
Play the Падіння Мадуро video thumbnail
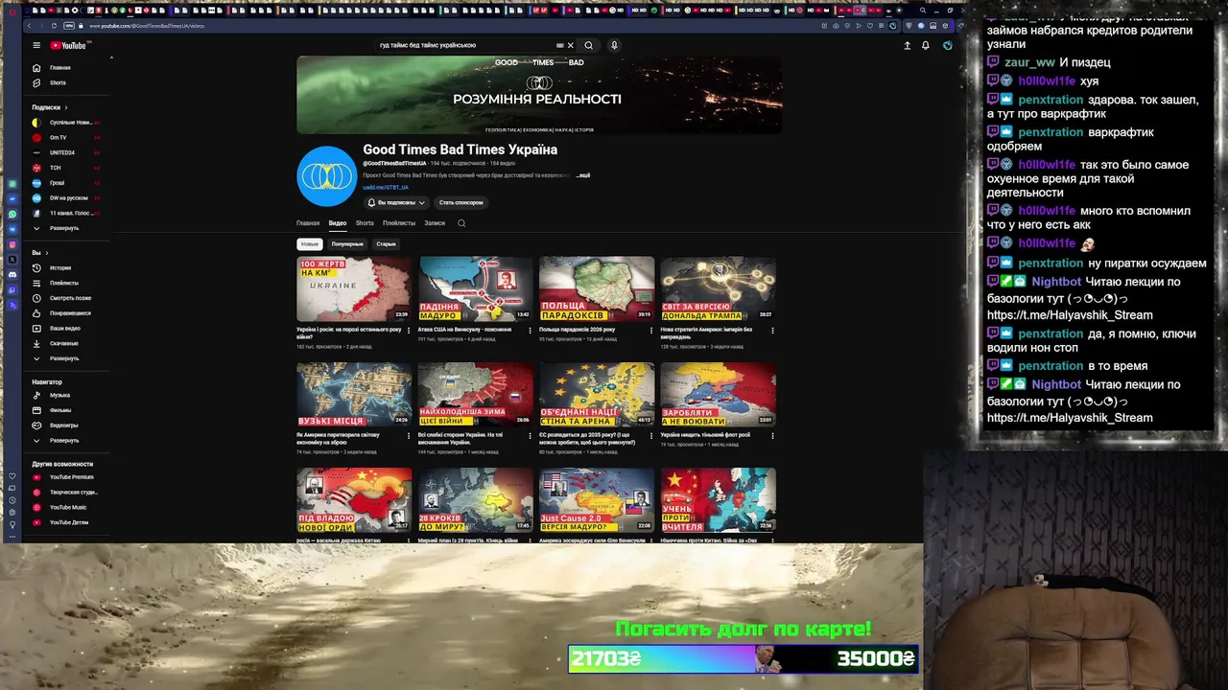pos(475,288)
